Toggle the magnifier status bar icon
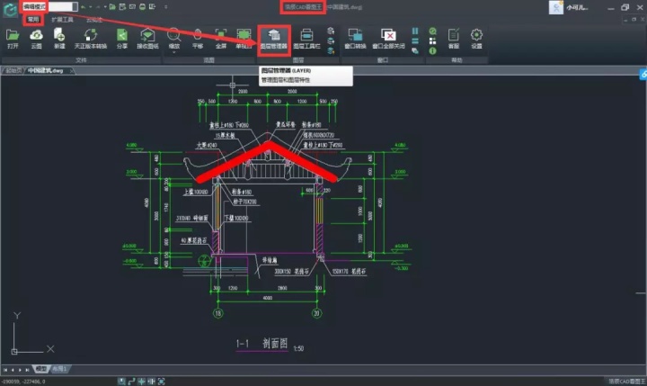Image resolution: width=647 pixels, height=386 pixels. [x=121, y=381]
